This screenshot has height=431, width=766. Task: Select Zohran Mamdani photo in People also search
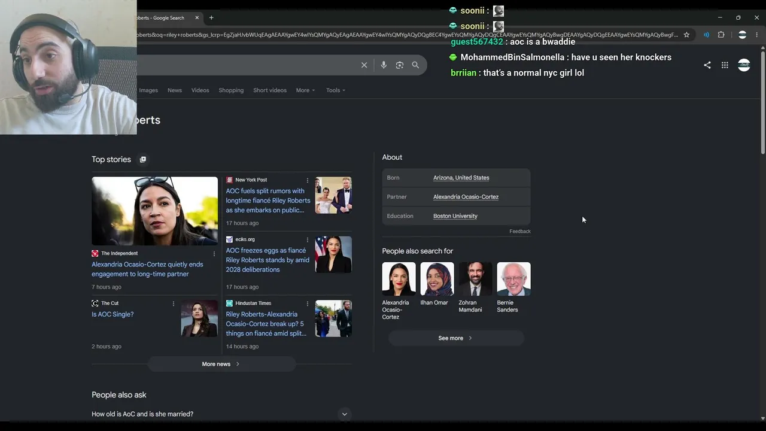tap(476, 279)
